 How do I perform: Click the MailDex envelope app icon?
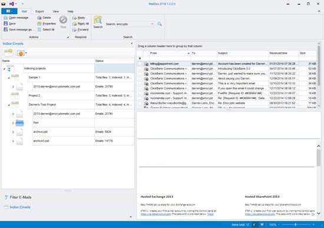(4, 4)
